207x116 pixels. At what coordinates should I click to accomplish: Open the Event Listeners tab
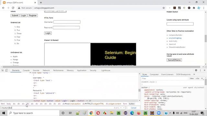point(167,74)
